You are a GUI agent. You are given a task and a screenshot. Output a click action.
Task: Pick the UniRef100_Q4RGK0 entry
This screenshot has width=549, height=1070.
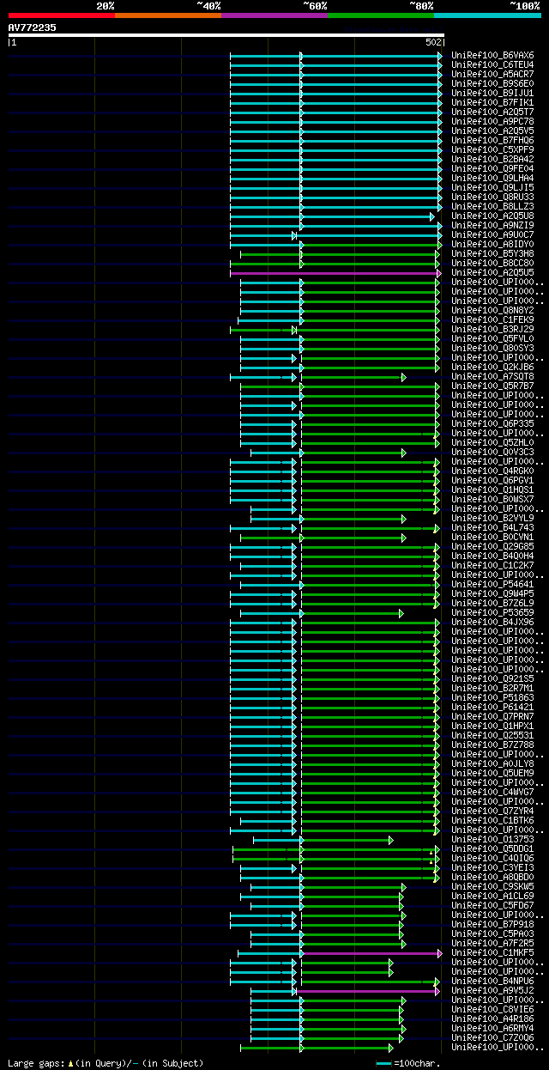tap(492, 471)
